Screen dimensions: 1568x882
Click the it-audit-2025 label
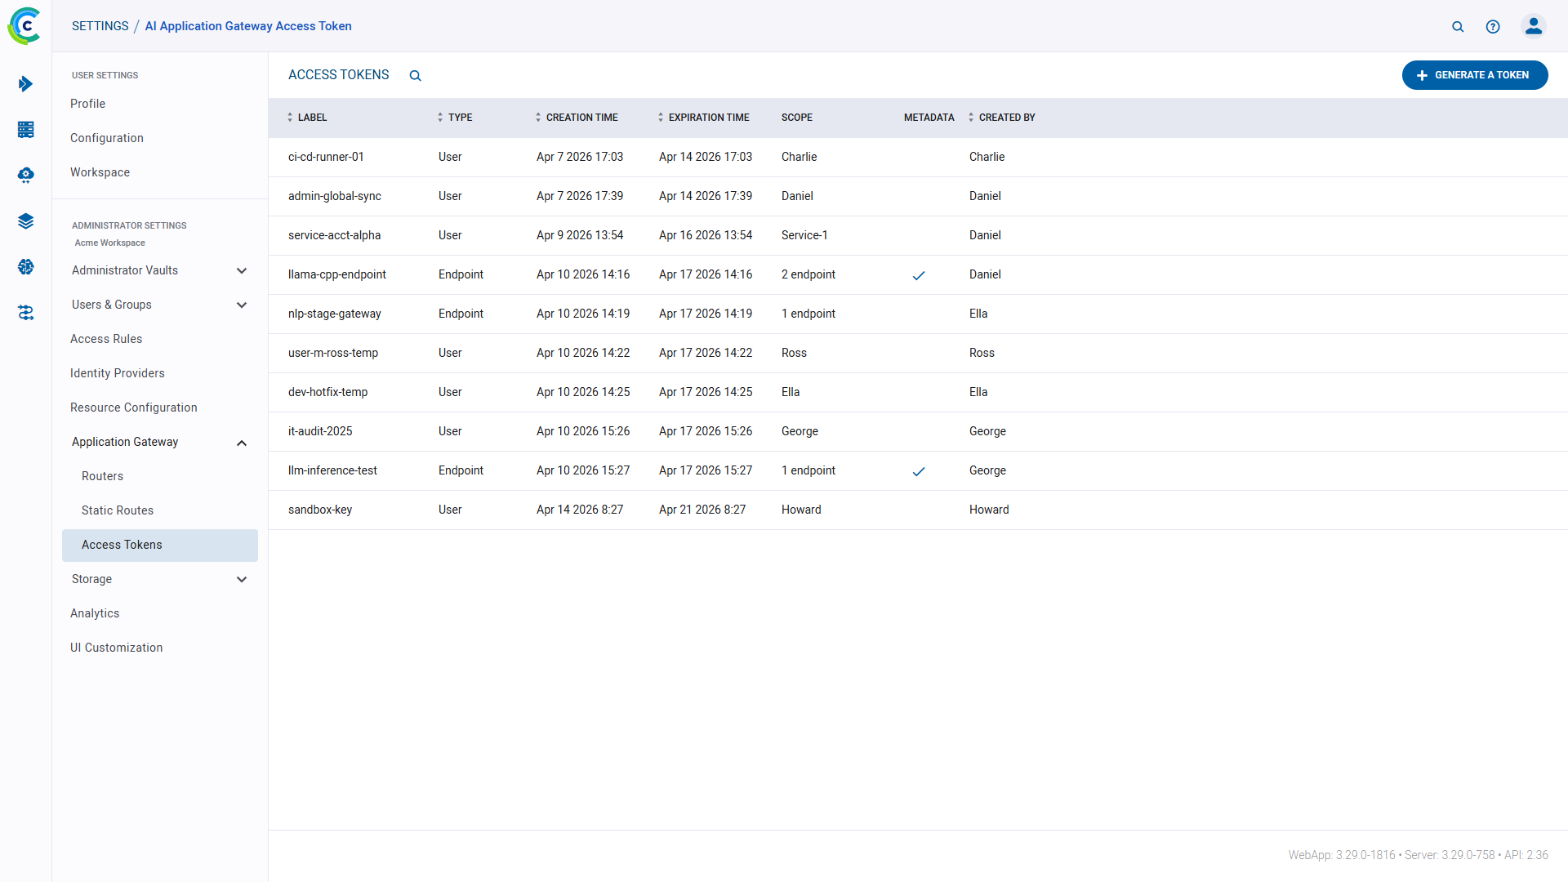click(320, 431)
